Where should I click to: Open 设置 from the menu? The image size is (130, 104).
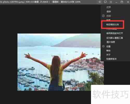(x=108, y=47)
